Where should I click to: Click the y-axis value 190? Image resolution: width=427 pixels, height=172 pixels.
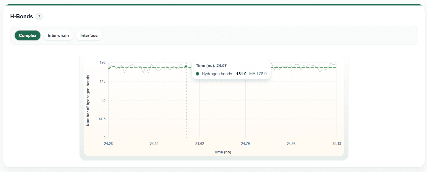[102, 63]
